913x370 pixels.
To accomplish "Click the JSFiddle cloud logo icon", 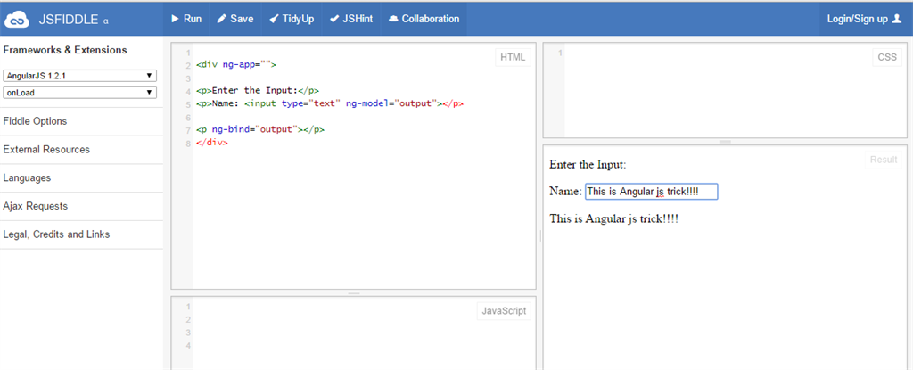I will [18, 19].
